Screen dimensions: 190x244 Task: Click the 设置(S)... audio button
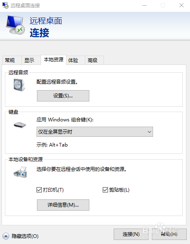tap(63, 96)
